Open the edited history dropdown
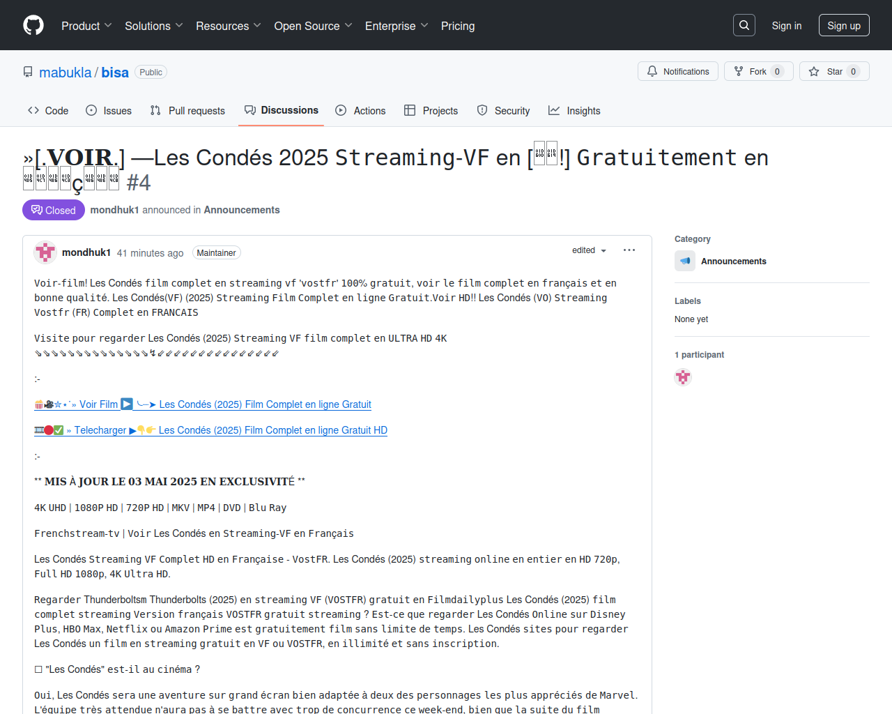Screen dimensions: 892x714 tap(590, 250)
